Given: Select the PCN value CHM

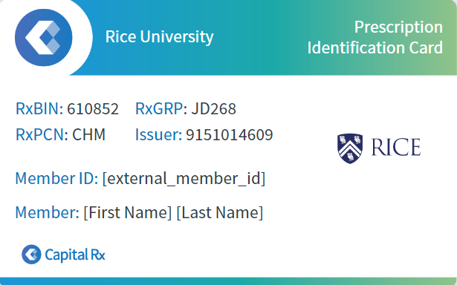Looking at the screenshot, I should coord(88,135).
